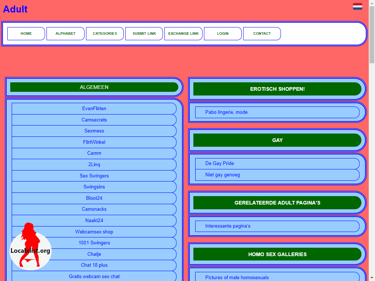Image resolution: width=375 pixels, height=281 pixels.
Task: Open the FlirtWinkel link
Action: 94,142
